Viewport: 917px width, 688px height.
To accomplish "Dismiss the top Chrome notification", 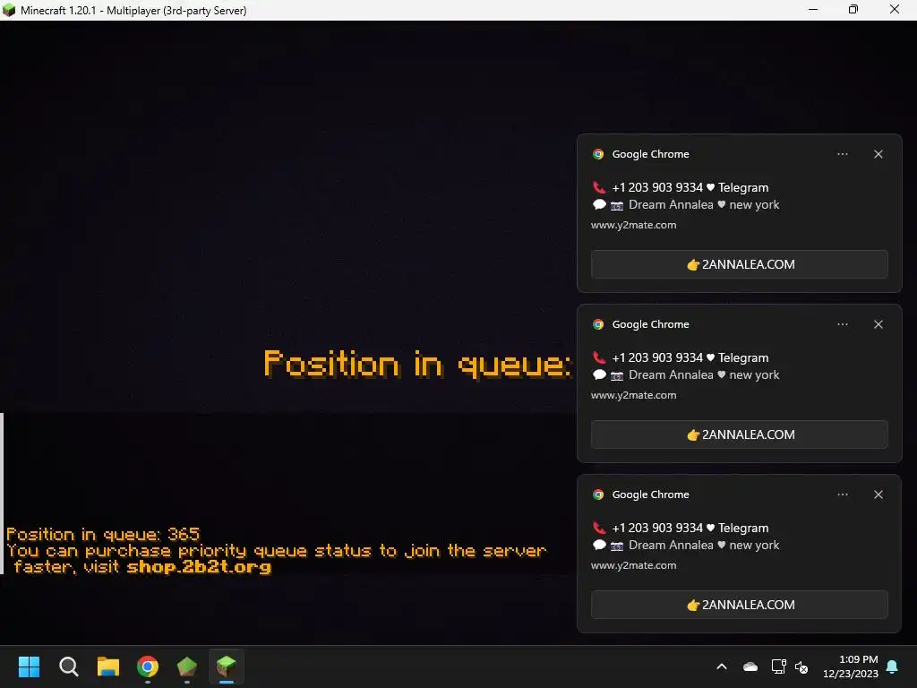I will pyautogui.click(x=878, y=154).
